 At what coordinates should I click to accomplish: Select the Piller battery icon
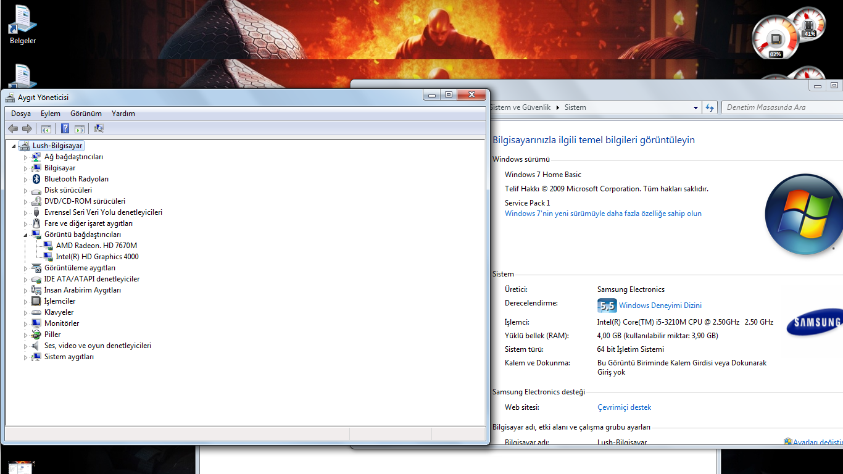coord(36,335)
